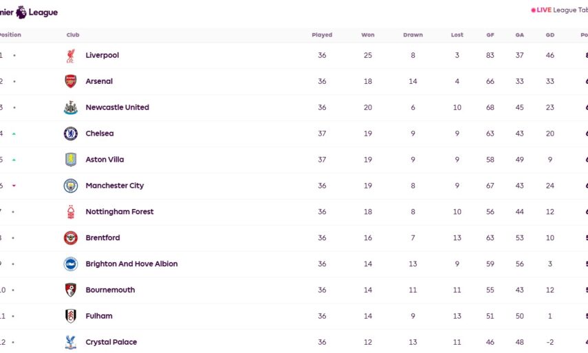
Task: Click the Manchester City badge
Action: click(x=71, y=186)
